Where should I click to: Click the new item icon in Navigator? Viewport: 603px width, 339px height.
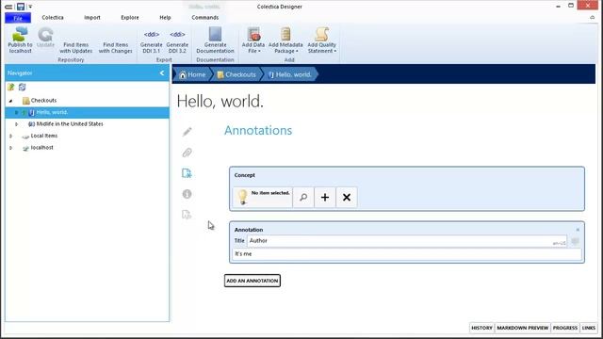click(x=10, y=88)
